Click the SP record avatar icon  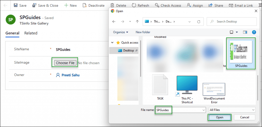point(10,19)
